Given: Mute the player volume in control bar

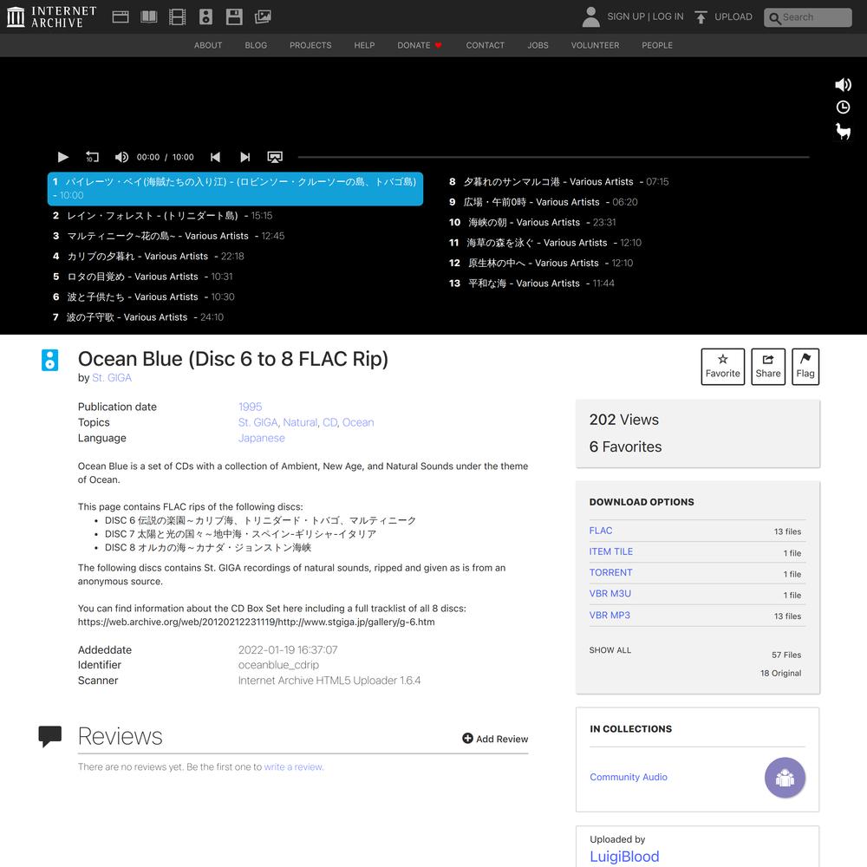Looking at the screenshot, I should (121, 157).
